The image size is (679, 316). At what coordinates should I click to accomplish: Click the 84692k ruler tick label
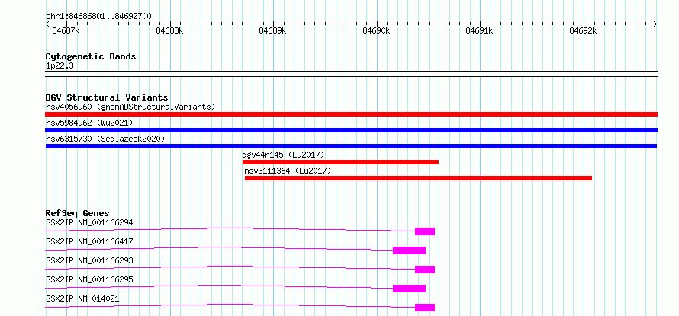click(583, 30)
